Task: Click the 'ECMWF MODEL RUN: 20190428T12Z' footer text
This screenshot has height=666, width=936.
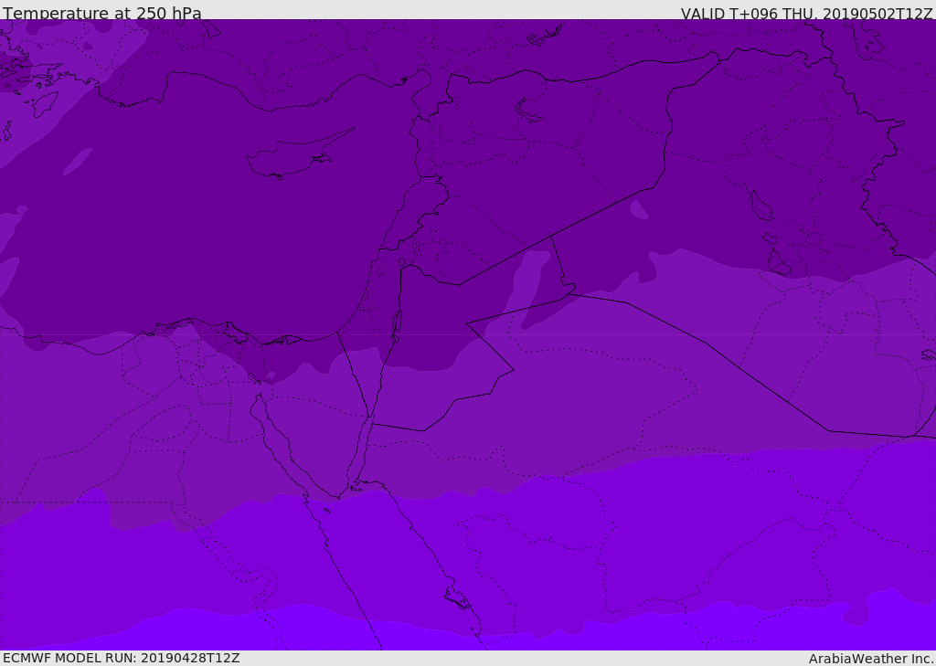Action: tap(122, 658)
